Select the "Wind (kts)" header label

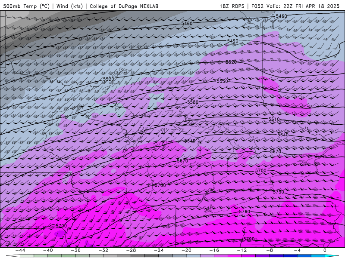click(x=69, y=6)
